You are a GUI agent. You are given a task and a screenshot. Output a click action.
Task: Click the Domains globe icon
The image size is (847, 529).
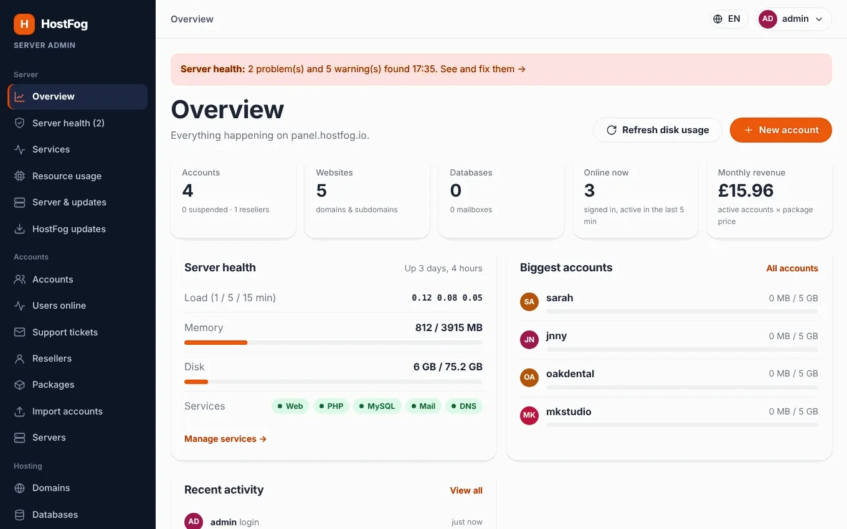pyautogui.click(x=20, y=488)
